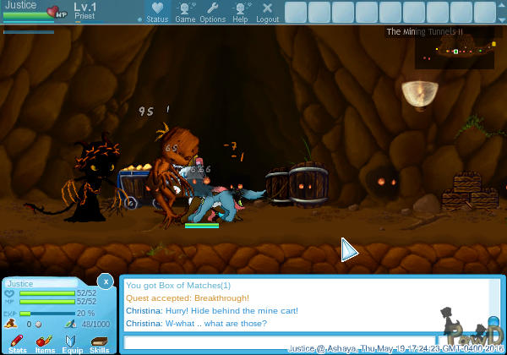Open the Items inventory
This screenshot has height=355, width=507.
44,342
